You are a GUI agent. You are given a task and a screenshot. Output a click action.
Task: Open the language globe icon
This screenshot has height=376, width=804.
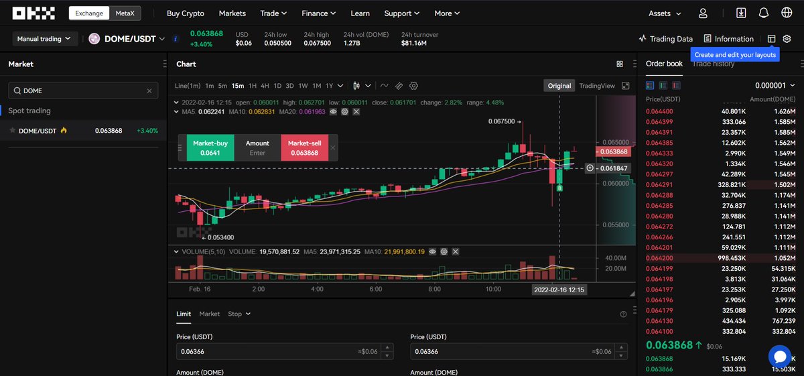787,13
